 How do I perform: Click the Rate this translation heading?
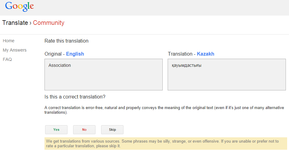[67, 41]
